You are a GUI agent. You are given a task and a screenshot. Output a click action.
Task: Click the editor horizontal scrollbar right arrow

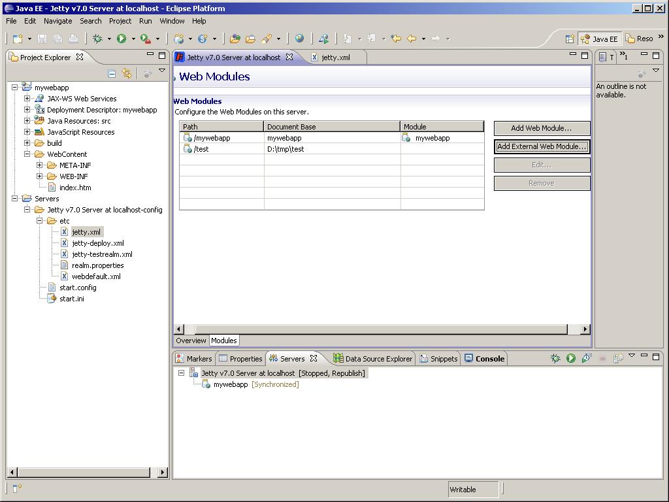coord(585,329)
